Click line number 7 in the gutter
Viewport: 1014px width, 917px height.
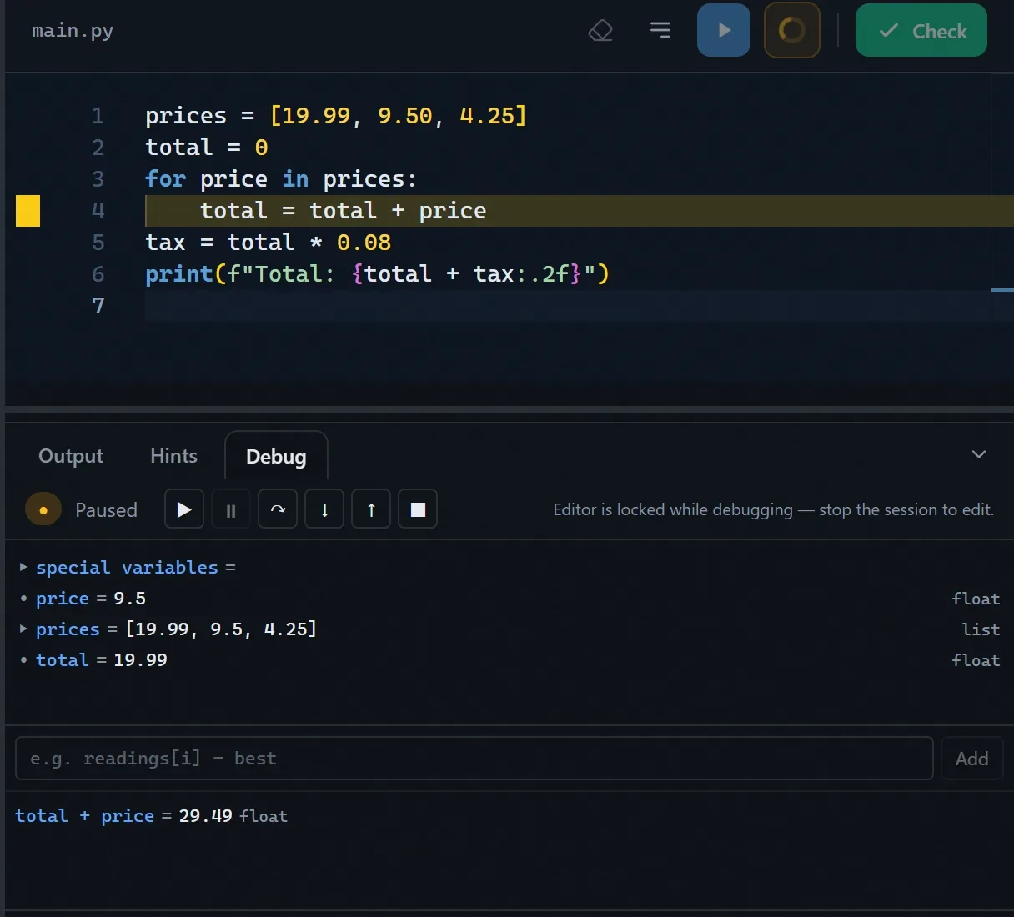point(98,306)
